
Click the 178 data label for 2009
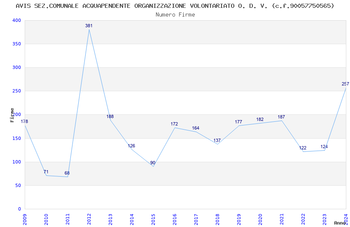pyautogui.click(x=24, y=121)
